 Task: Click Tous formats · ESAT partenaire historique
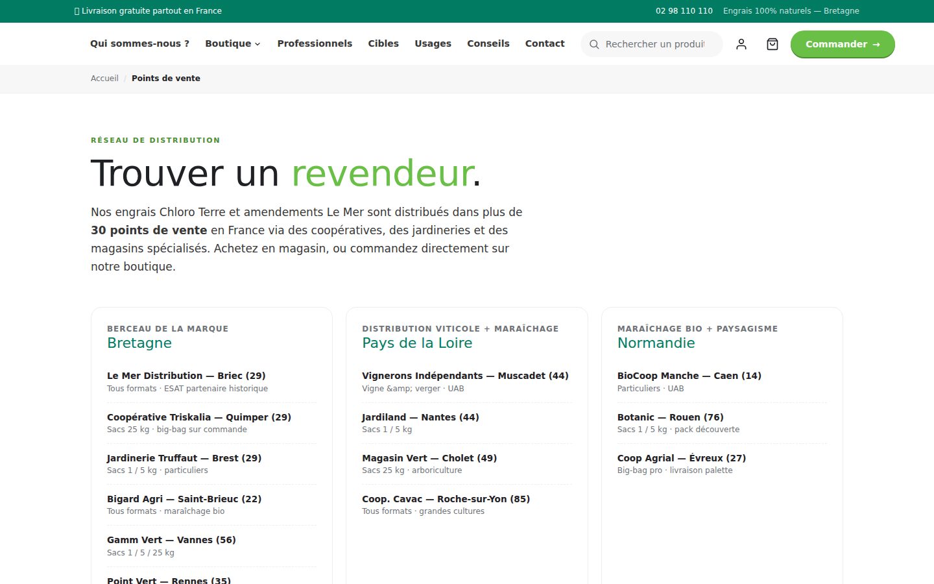pos(187,389)
